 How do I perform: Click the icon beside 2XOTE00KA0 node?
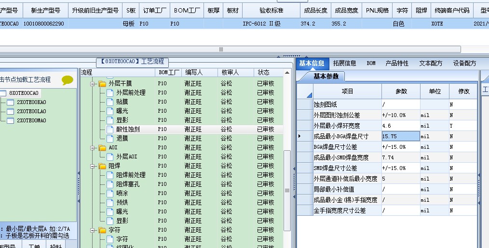pos(10,102)
